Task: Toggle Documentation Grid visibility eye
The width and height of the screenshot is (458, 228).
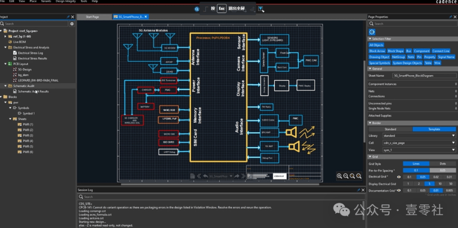Action: tap(399, 190)
